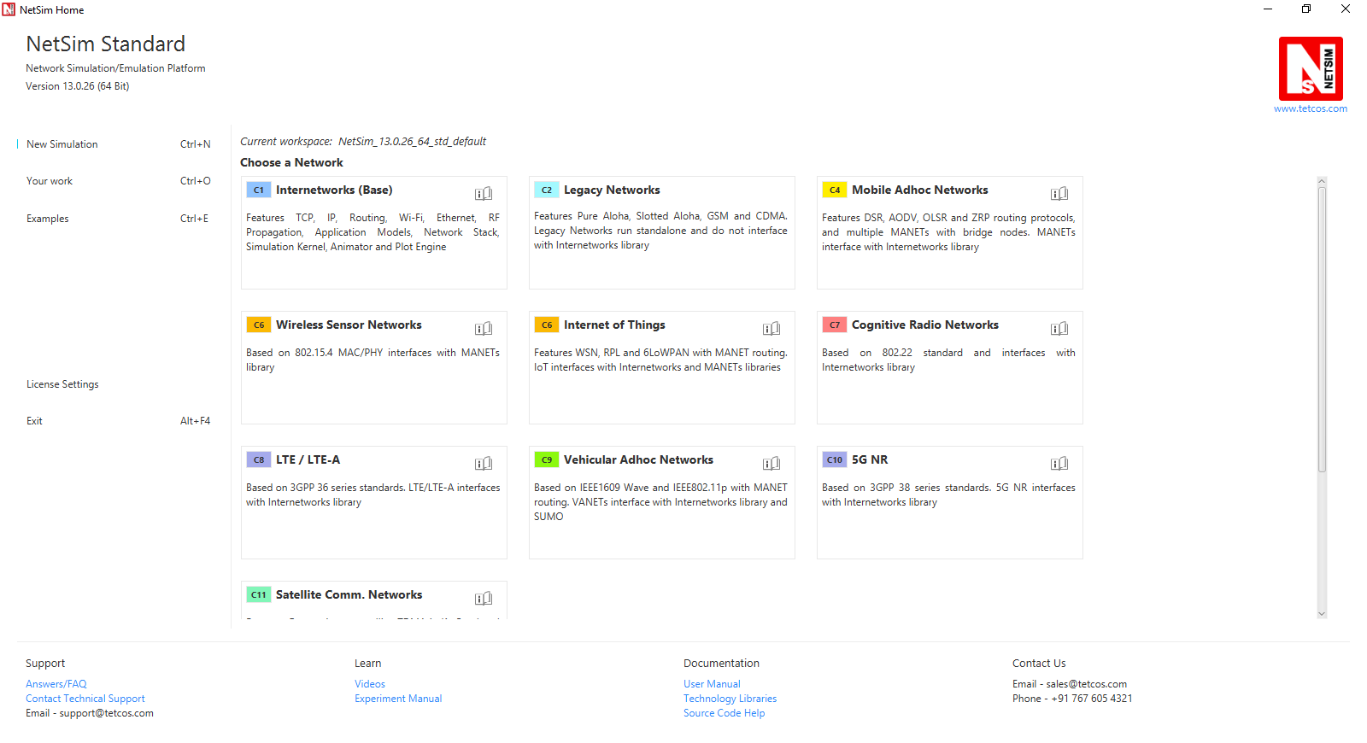Screen dimensions: 1367x743
Task: Click the Alt+F4 shortcut label
Action: click(195, 421)
